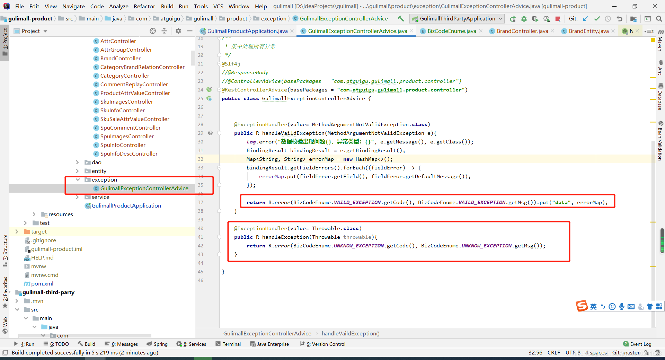This screenshot has height=360, width=665.
Task: Close the BrandEntity.java tab
Action: 613,31
